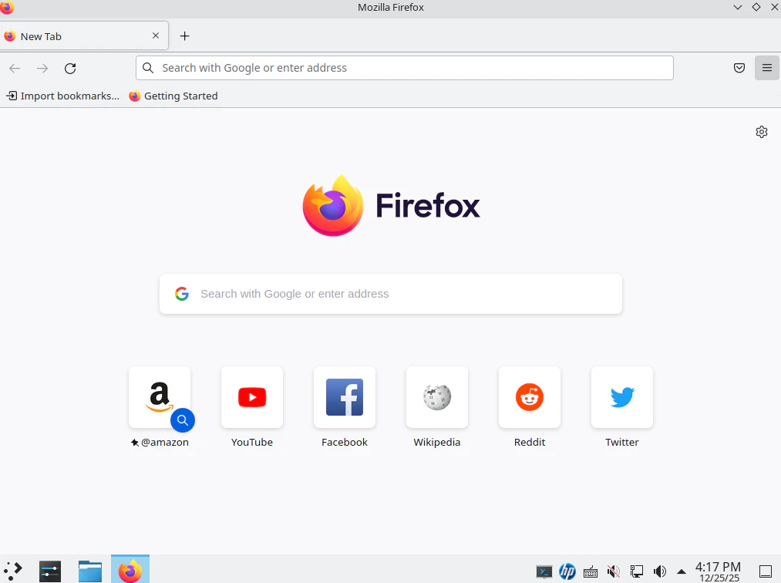Switch to Firefox in the taskbar
The width and height of the screenshot is (781, 583).
(x=130, y=569)
